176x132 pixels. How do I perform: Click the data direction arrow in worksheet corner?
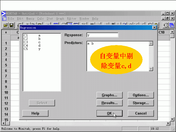pos(6,32)
